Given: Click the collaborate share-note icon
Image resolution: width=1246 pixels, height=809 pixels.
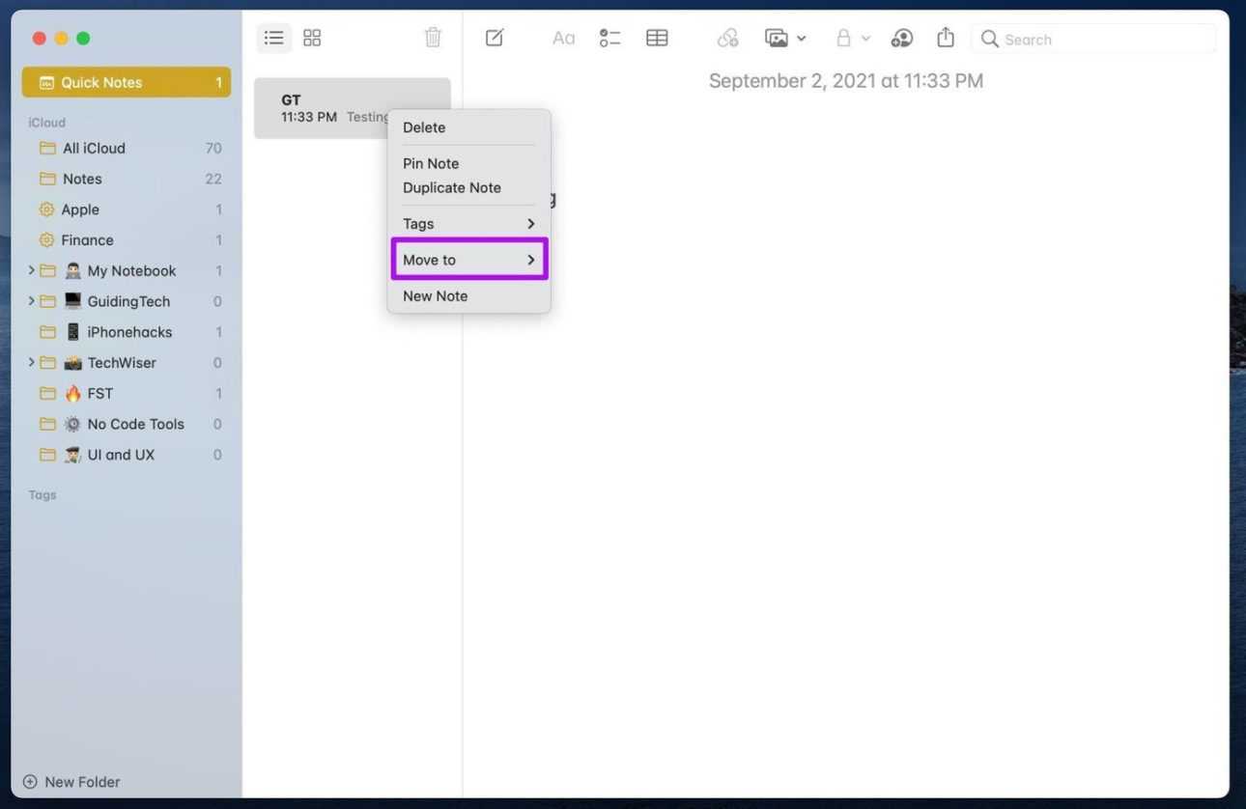Looking at the screenshot, I should pyautogui.click(x=901, y=38).
